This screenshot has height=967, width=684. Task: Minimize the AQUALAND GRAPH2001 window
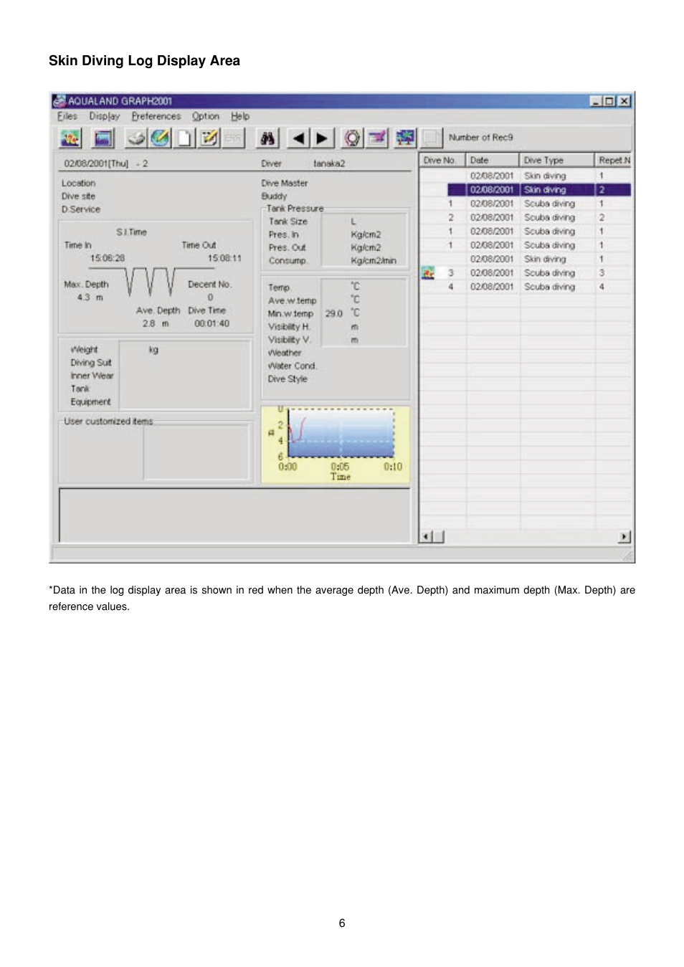point(597,101)
